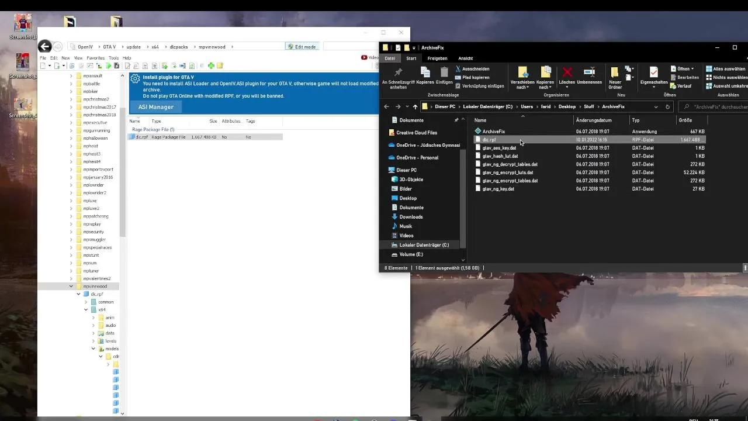Open File menu in OpenIV
This screenshot has height=421, width=748.
click(43, 58)
